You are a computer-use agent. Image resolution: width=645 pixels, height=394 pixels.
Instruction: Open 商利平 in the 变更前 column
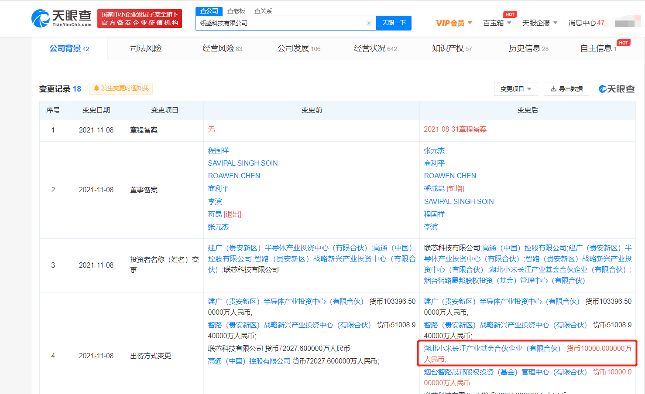point(218,189)
